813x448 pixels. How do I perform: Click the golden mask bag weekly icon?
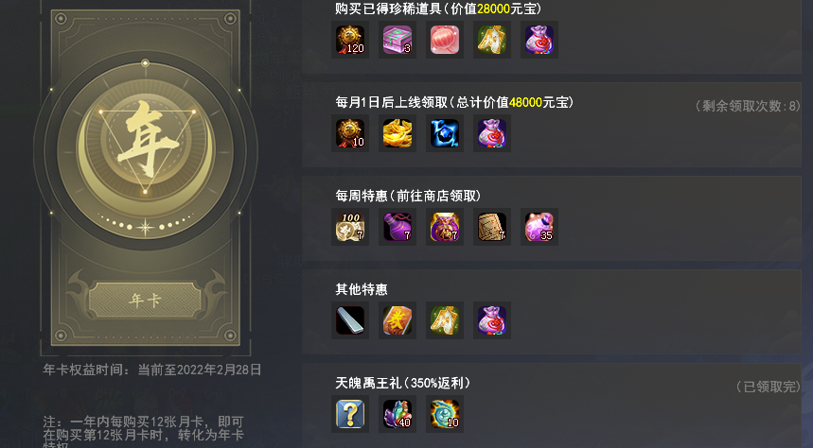click(x=444, y=227)
